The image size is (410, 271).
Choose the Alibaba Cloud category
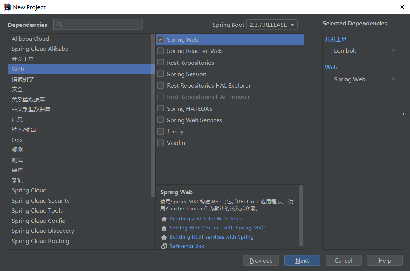click(30, 39)
